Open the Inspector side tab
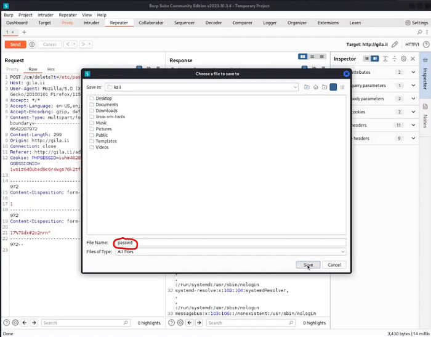 [x=425, y=75]
